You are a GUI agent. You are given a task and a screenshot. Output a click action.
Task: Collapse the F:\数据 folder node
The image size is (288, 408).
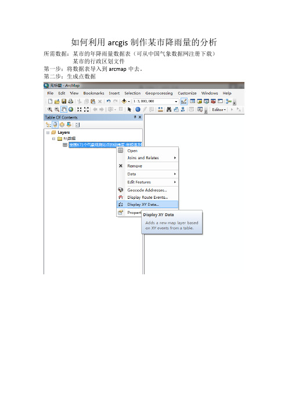pyautogui.click(x=53, y=139)
